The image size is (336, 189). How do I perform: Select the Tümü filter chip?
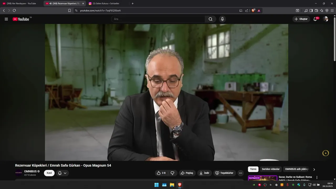253,169
